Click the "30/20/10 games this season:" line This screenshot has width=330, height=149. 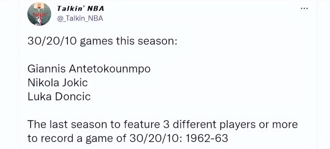click(x=102, y=41)
